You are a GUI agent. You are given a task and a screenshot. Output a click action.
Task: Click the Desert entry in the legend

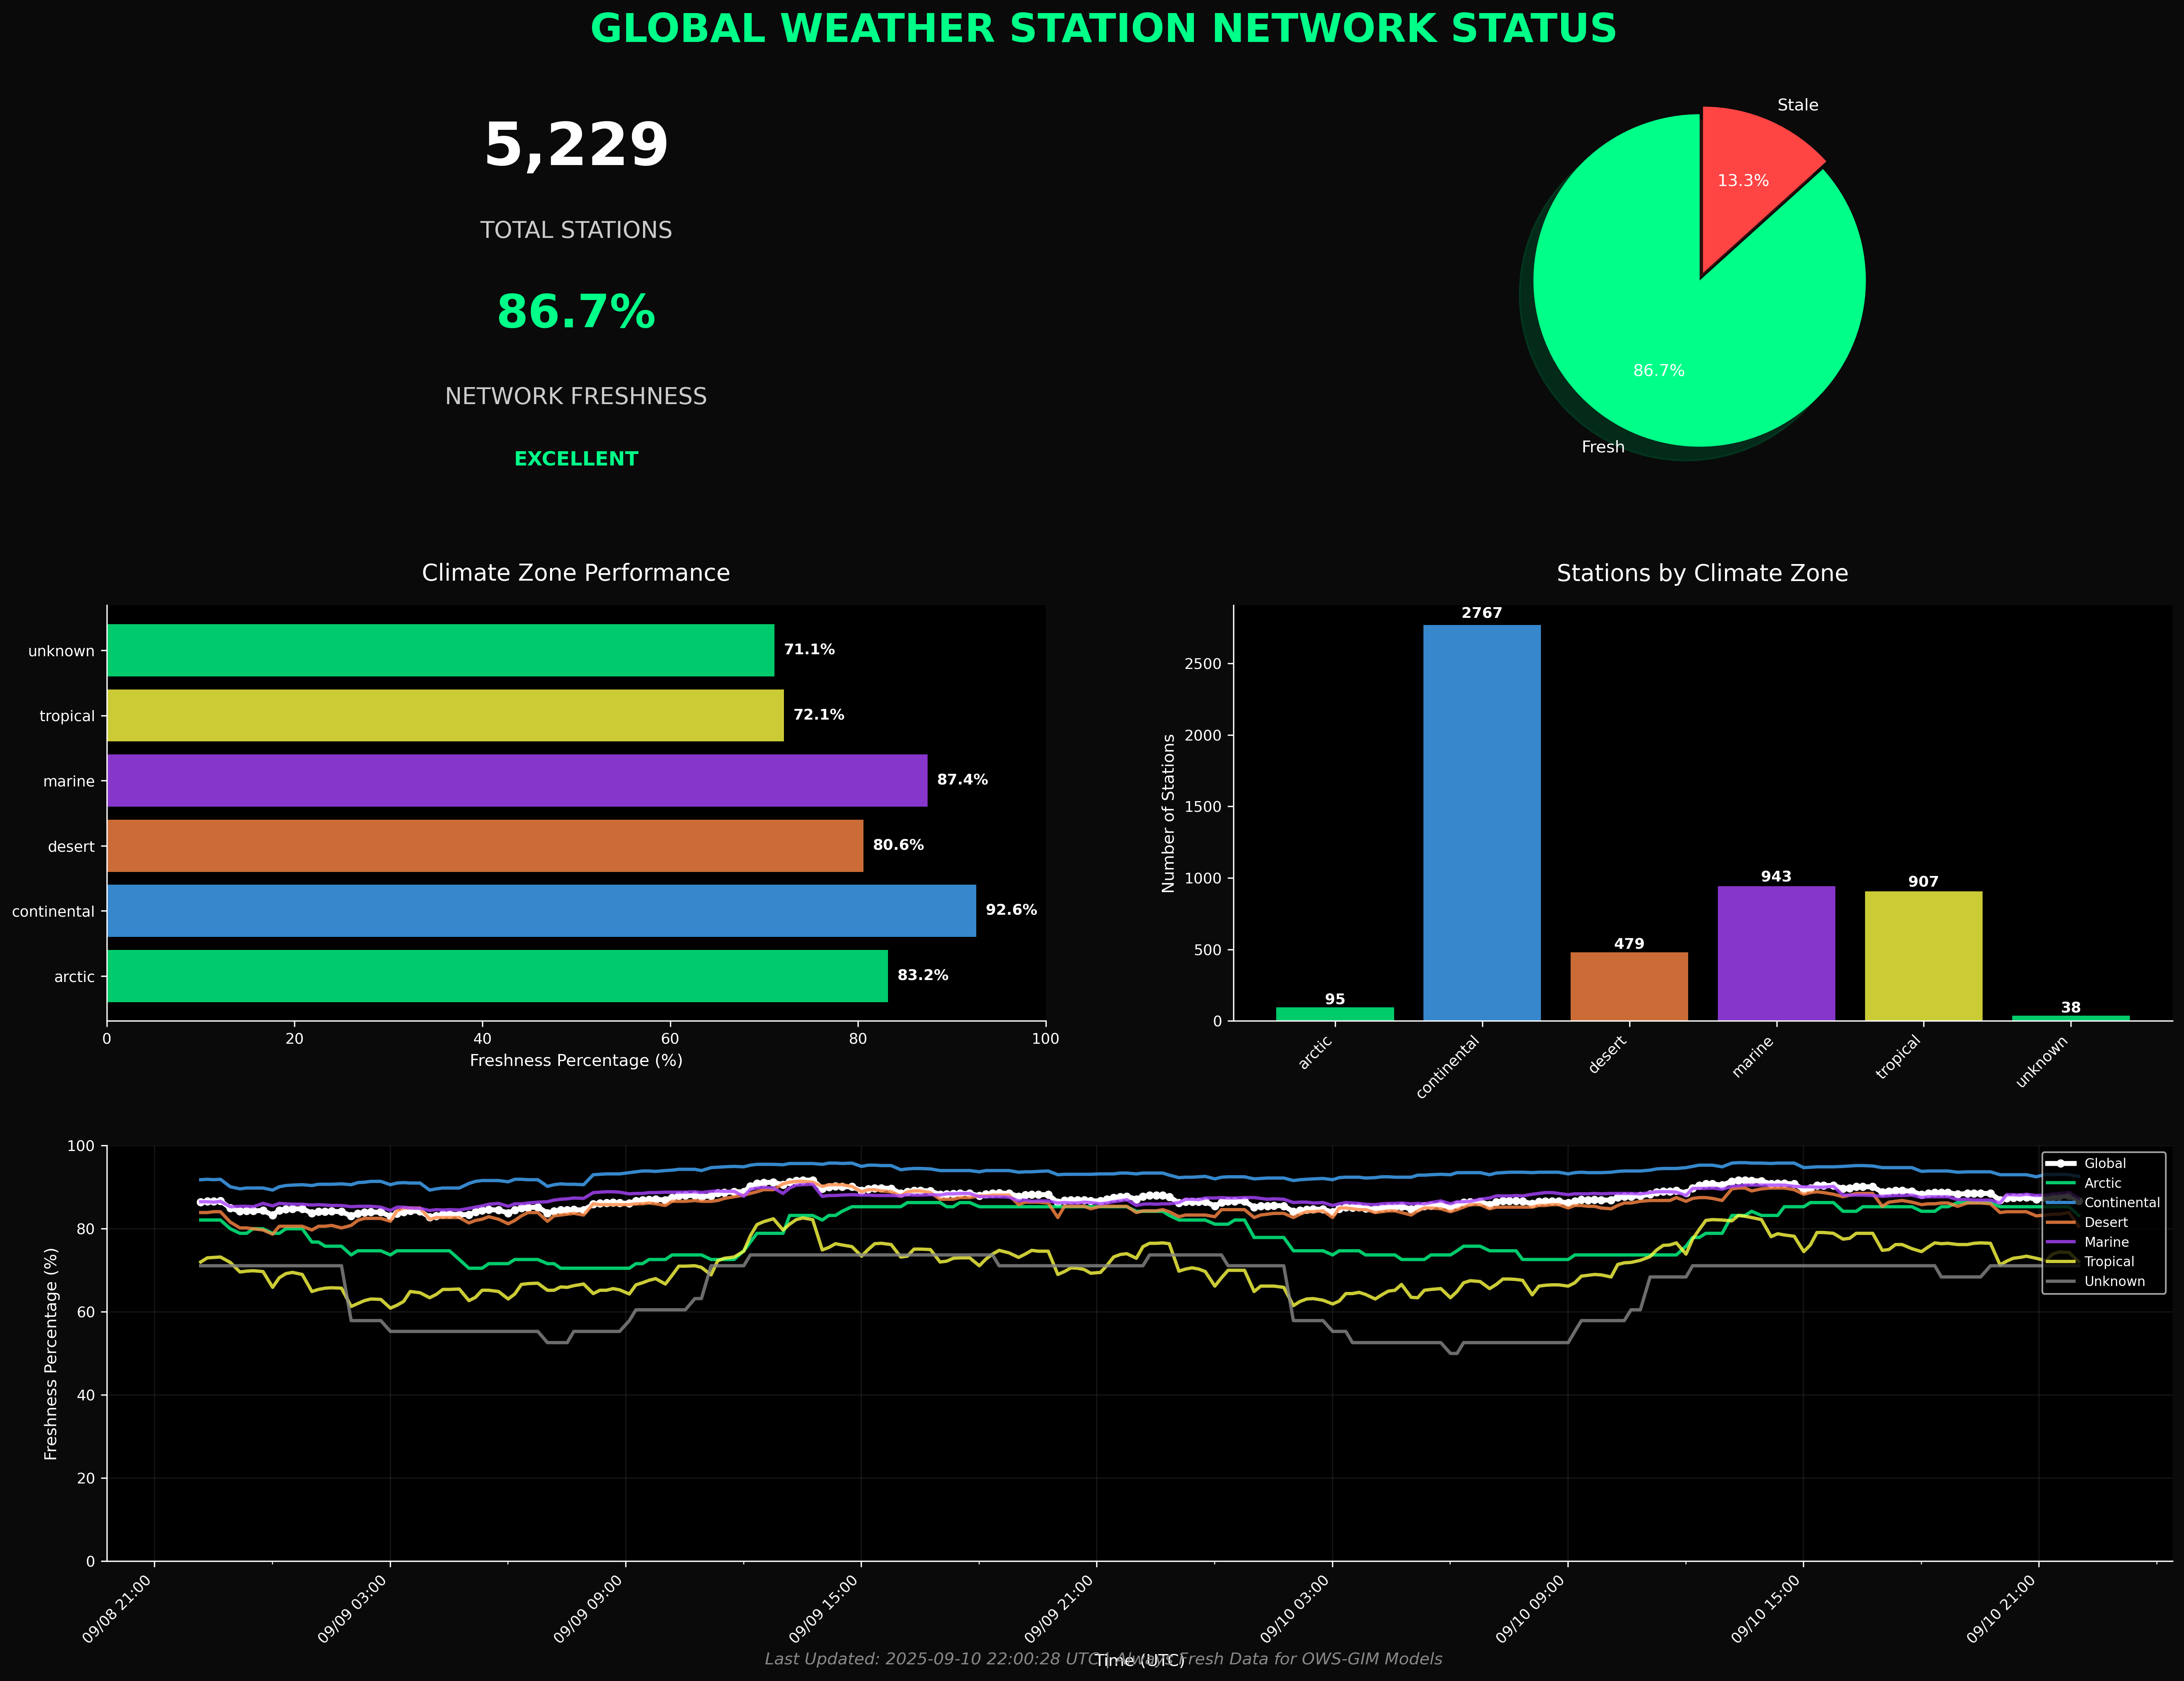click(x=2087, y=1223)
